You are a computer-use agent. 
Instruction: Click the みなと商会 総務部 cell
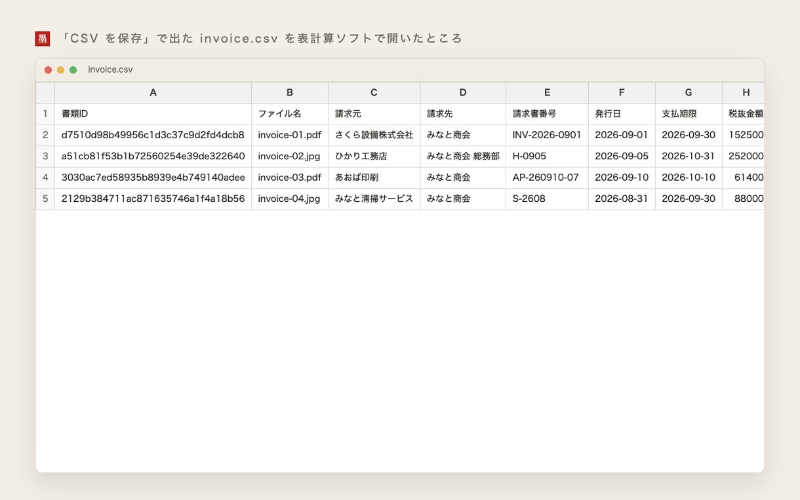[x=463, y=157]
